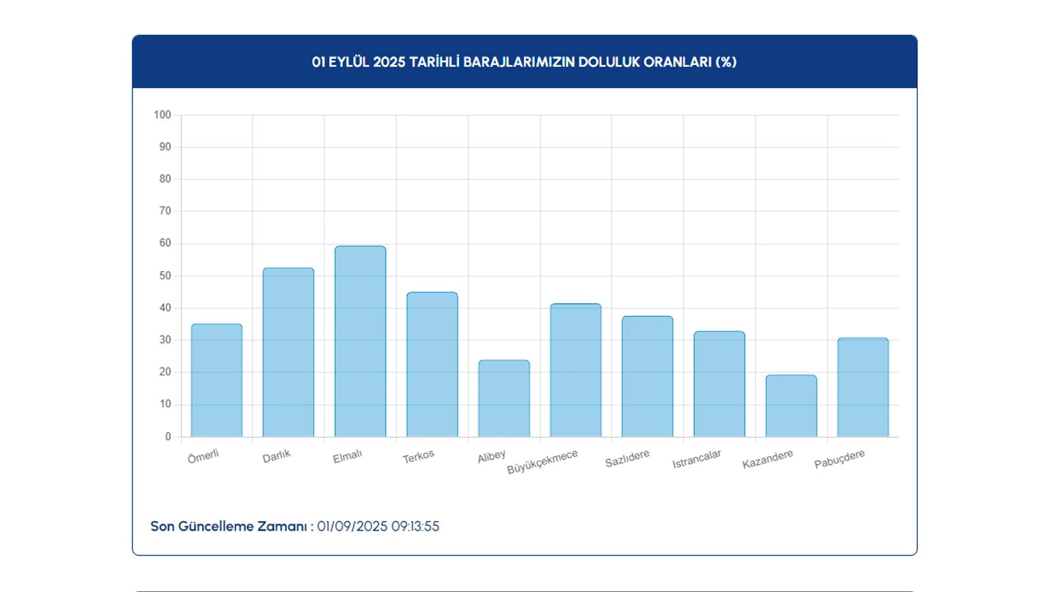Click the 100 value on y-axis
Screen dimensions: 1052x592
162,115
